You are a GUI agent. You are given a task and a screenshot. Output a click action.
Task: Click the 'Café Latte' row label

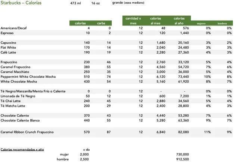tap(8, 52)
